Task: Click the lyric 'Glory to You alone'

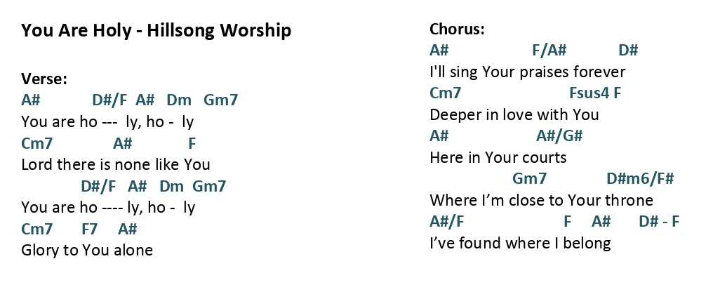Action: click(x=87, y=250)
